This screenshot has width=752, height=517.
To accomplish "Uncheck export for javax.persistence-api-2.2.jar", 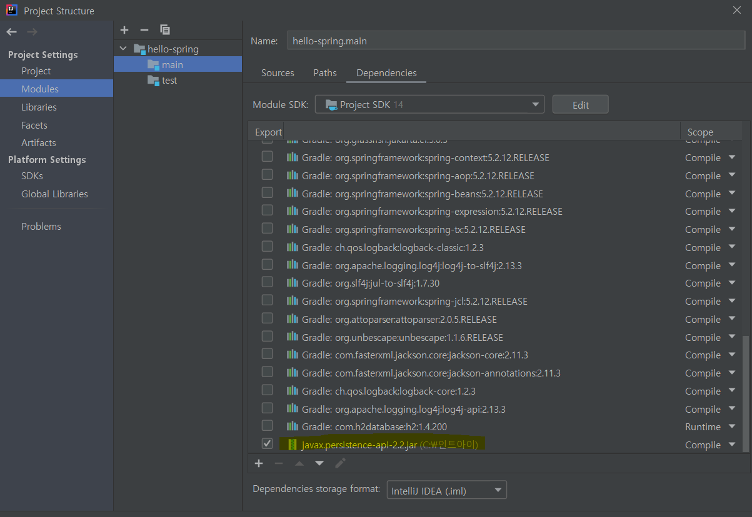I will (x=267, y=444).
